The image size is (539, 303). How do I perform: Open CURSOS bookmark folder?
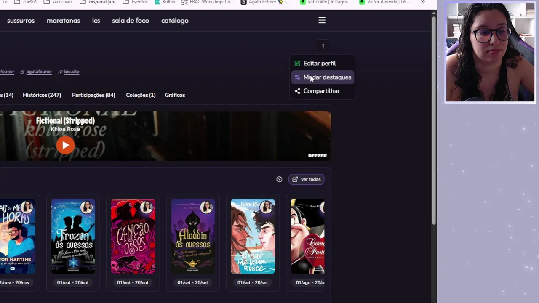point(25,2)
